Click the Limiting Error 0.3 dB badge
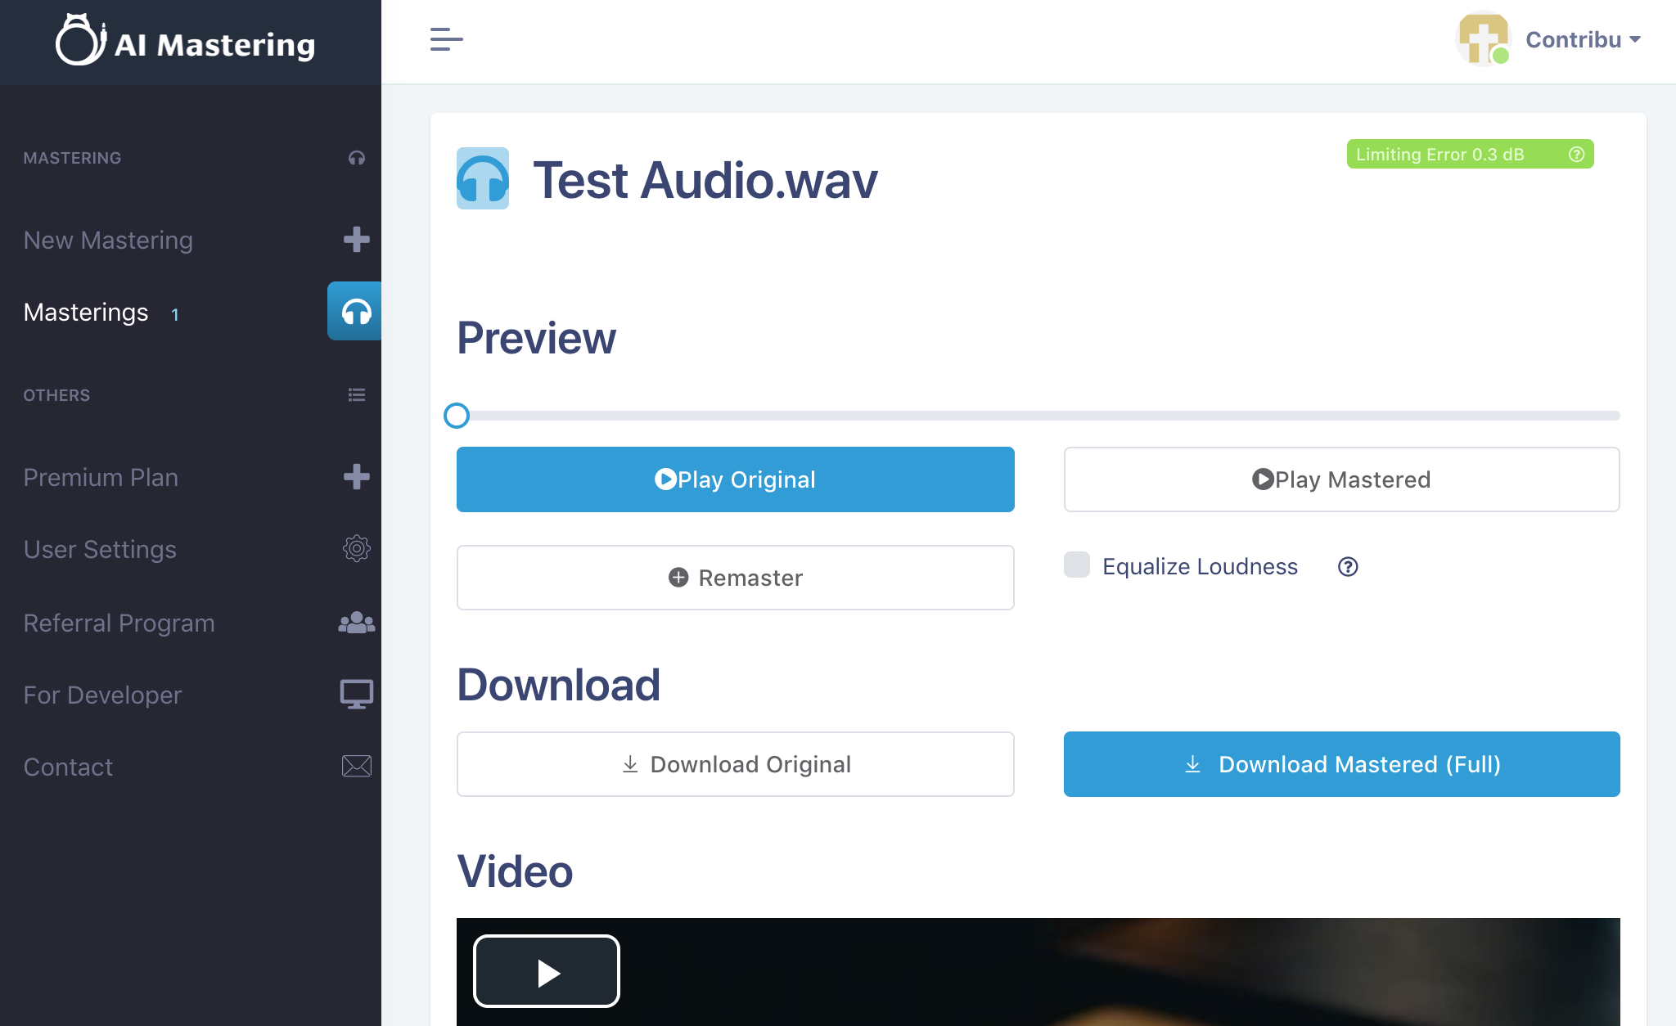The width and height of the screenshot is (1676, 1026). (1470, 154)
